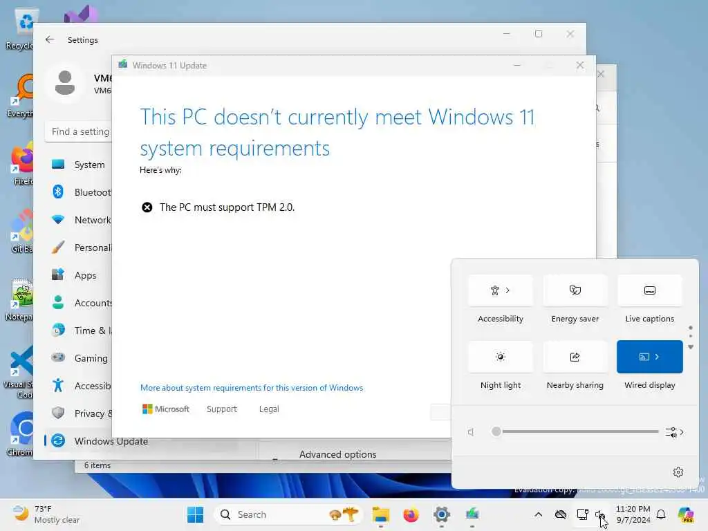Open the Support link in Update dialog
Viewport: 708px width, 531px height.
pos(222,409)
